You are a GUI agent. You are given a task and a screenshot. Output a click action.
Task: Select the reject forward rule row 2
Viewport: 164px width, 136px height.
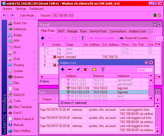pos(100,57)
